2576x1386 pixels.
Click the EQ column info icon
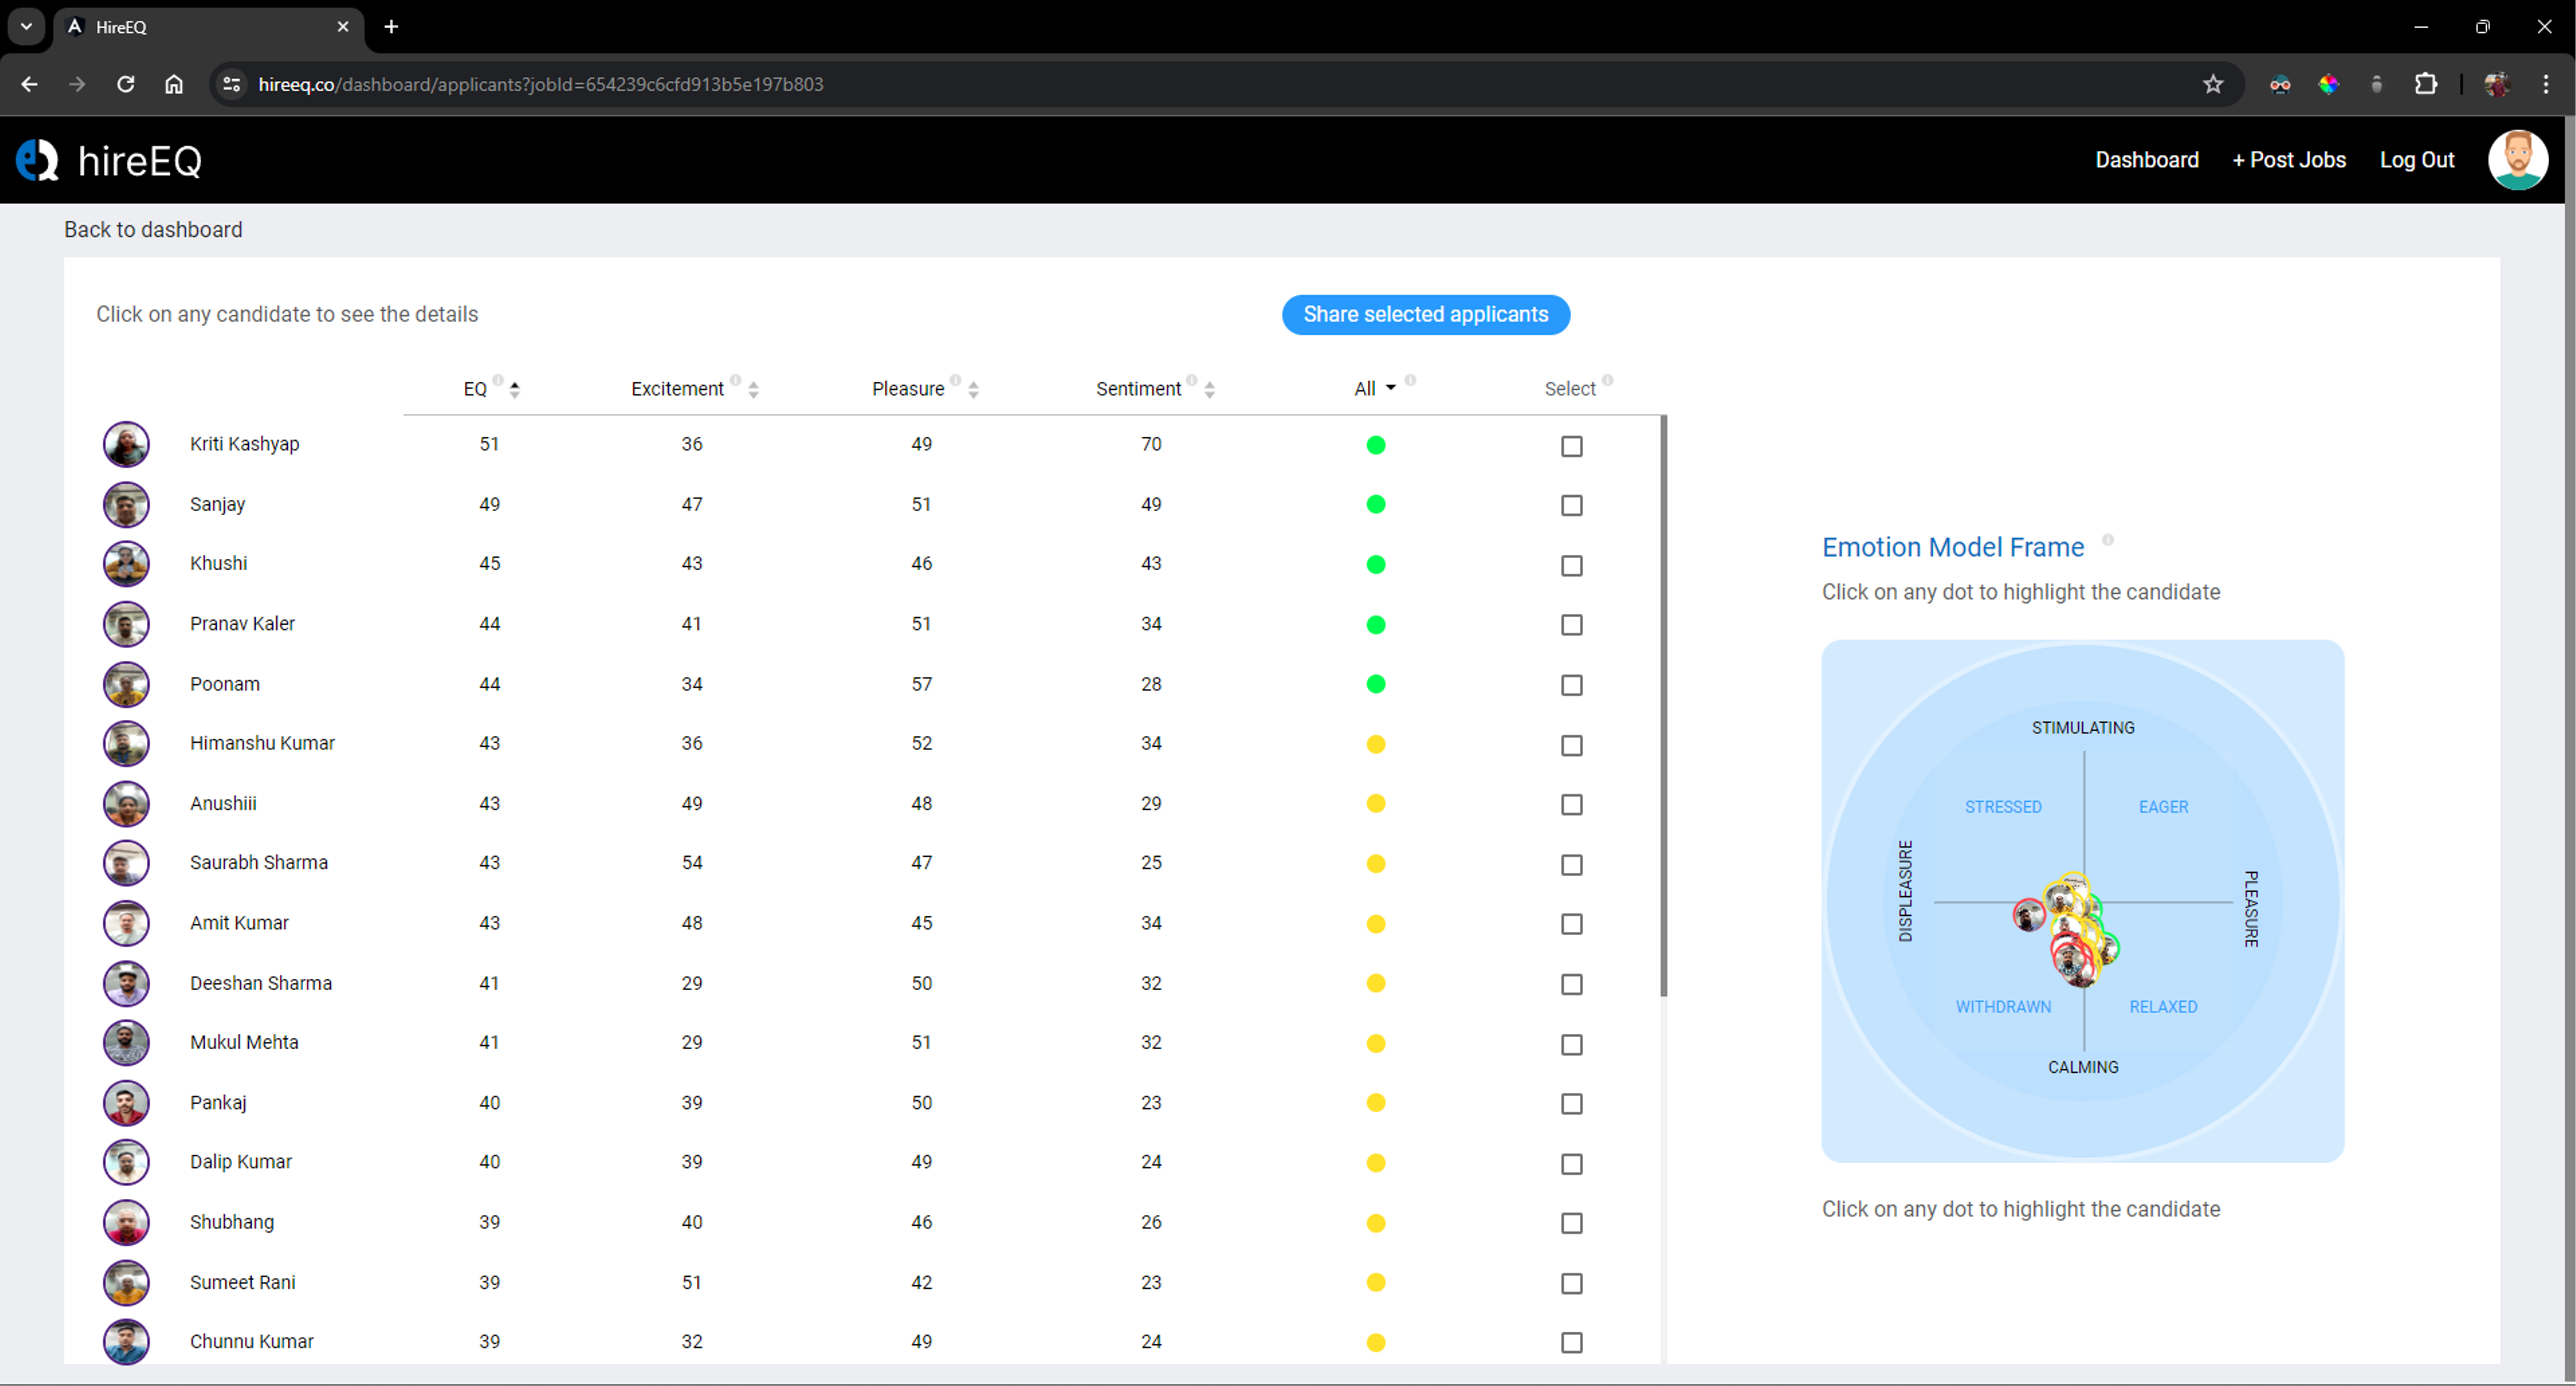pos(498,380)
